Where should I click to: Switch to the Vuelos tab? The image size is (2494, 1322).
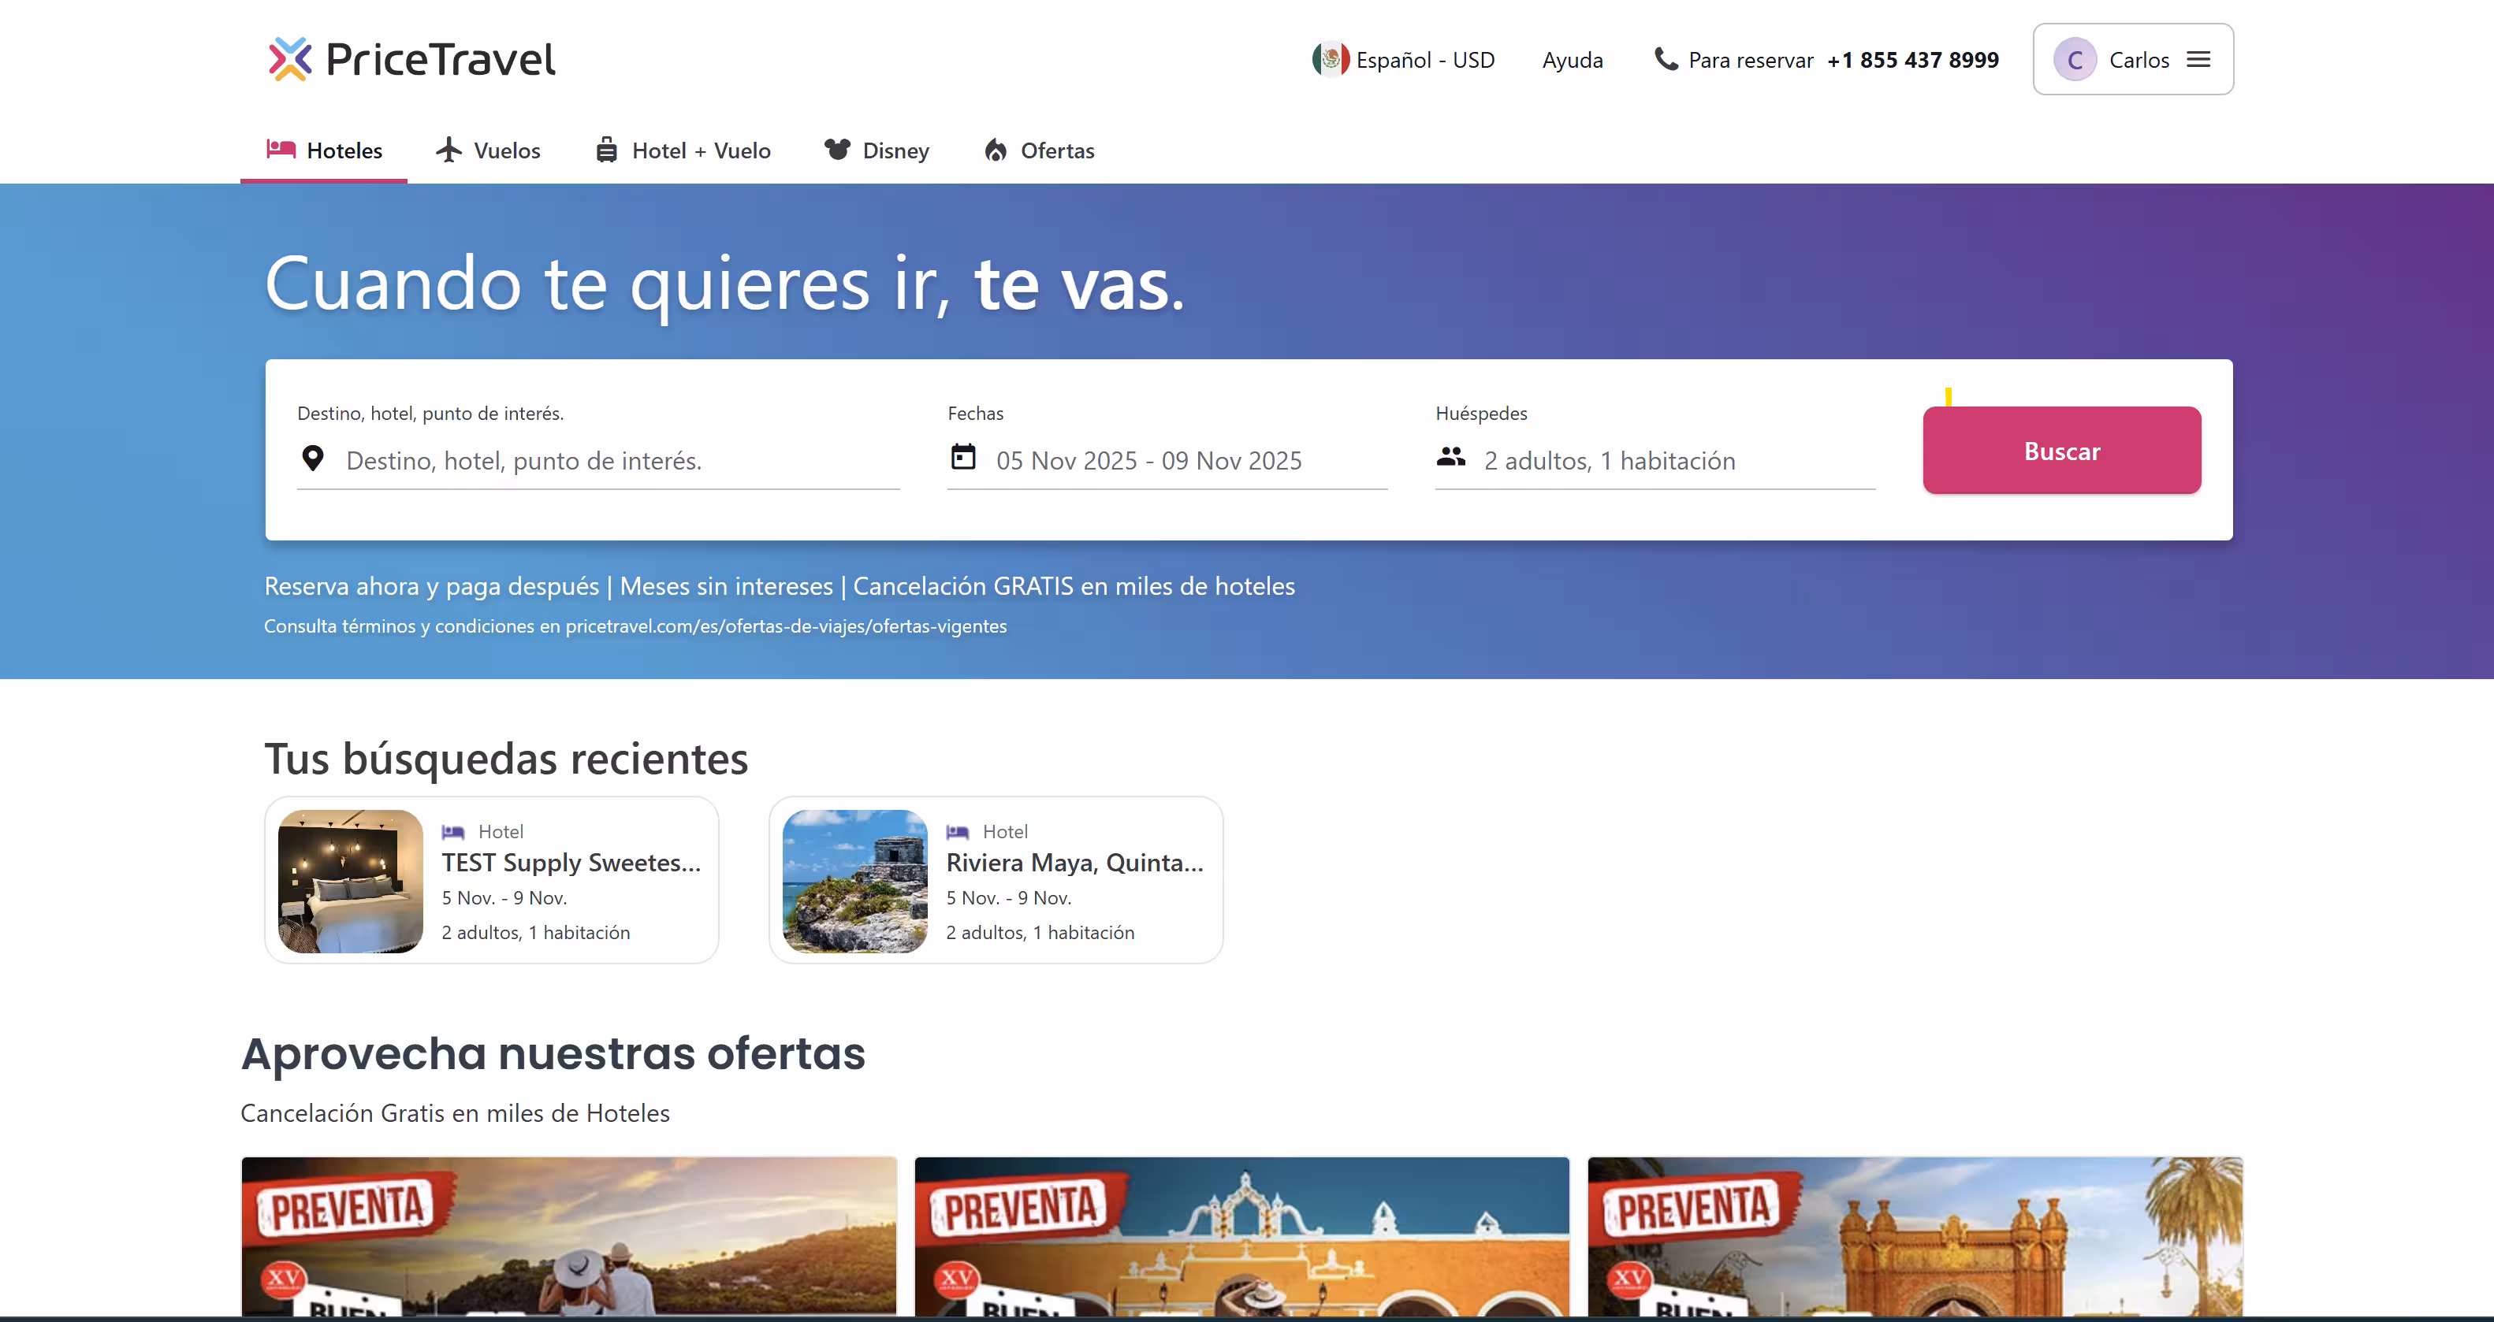point(488,150)
